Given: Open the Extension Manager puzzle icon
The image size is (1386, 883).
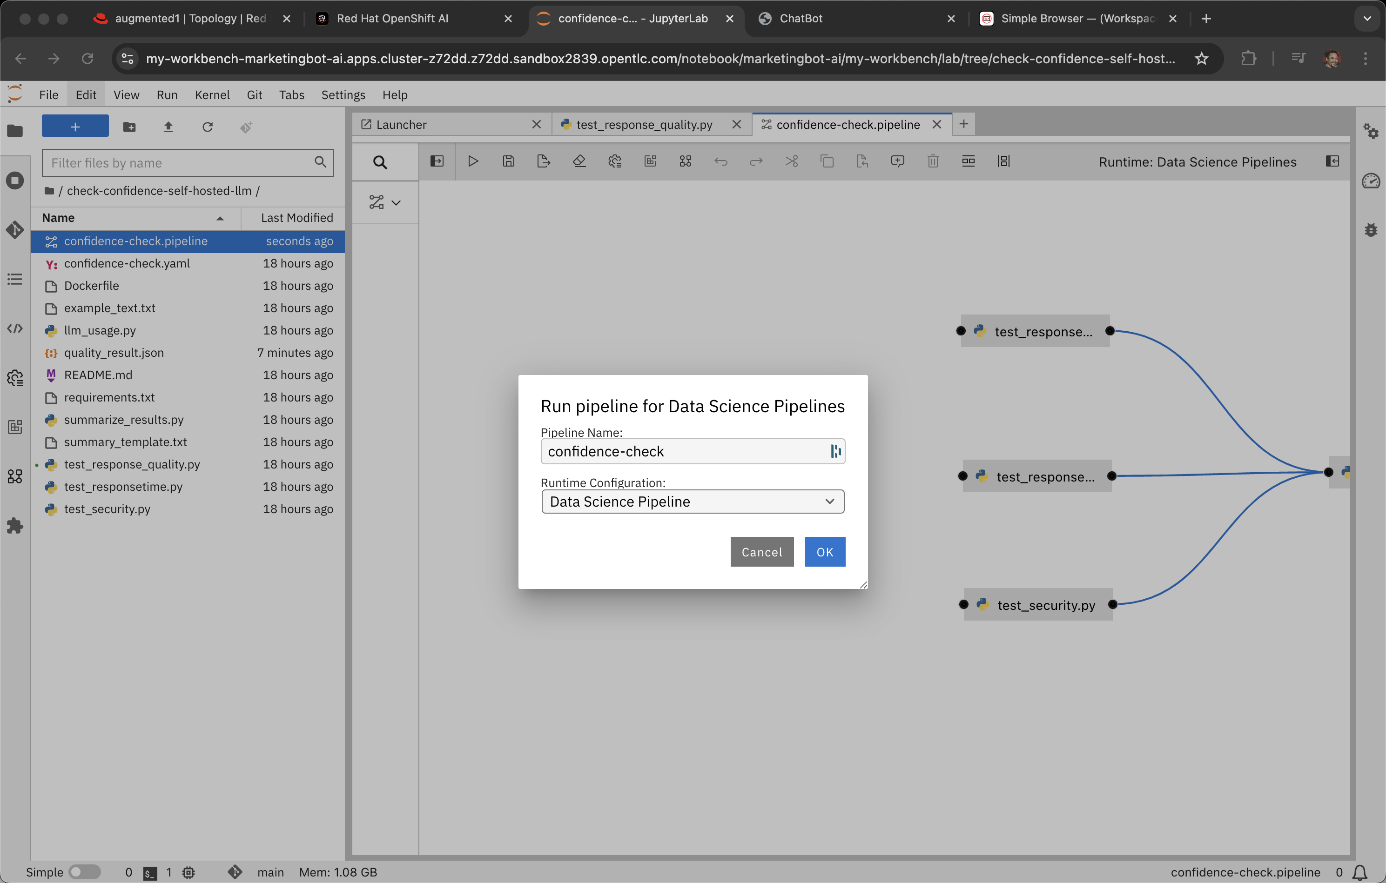Looking at the screenshot, I should [x=15, y=526].
